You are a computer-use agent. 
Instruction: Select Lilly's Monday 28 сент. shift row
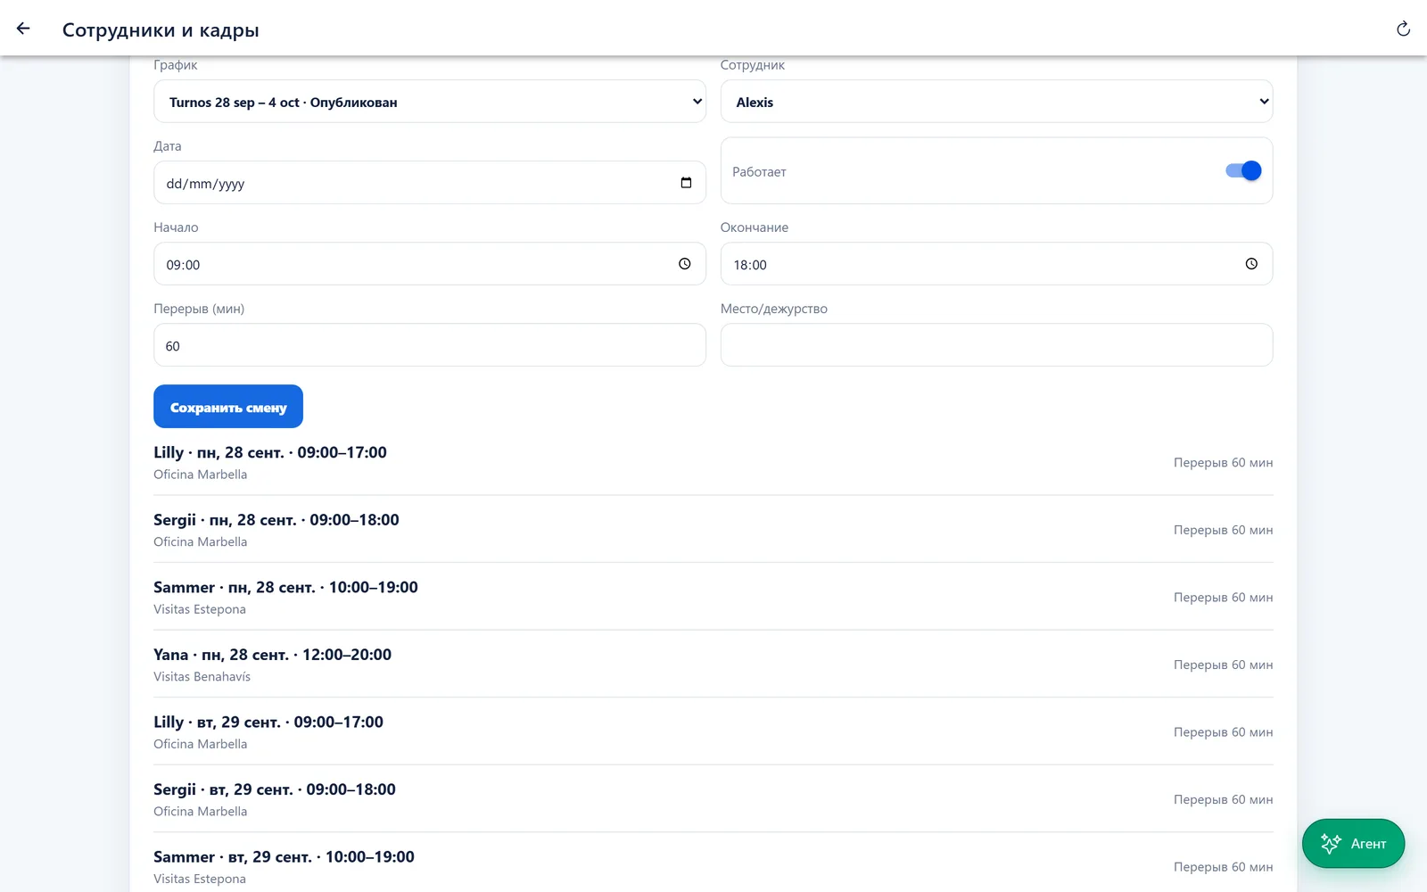tap(713, 462)
